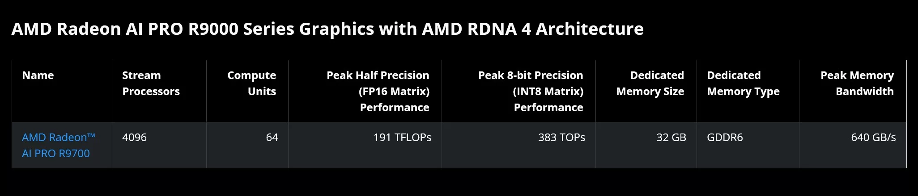Viewport: 918px width, 196px height.
Task: Select the Peak Memory Bandwidth header
Action: coord(857,83)
